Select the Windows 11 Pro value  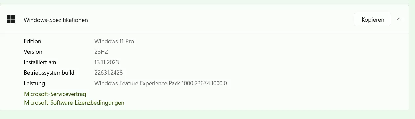(114, 41)
